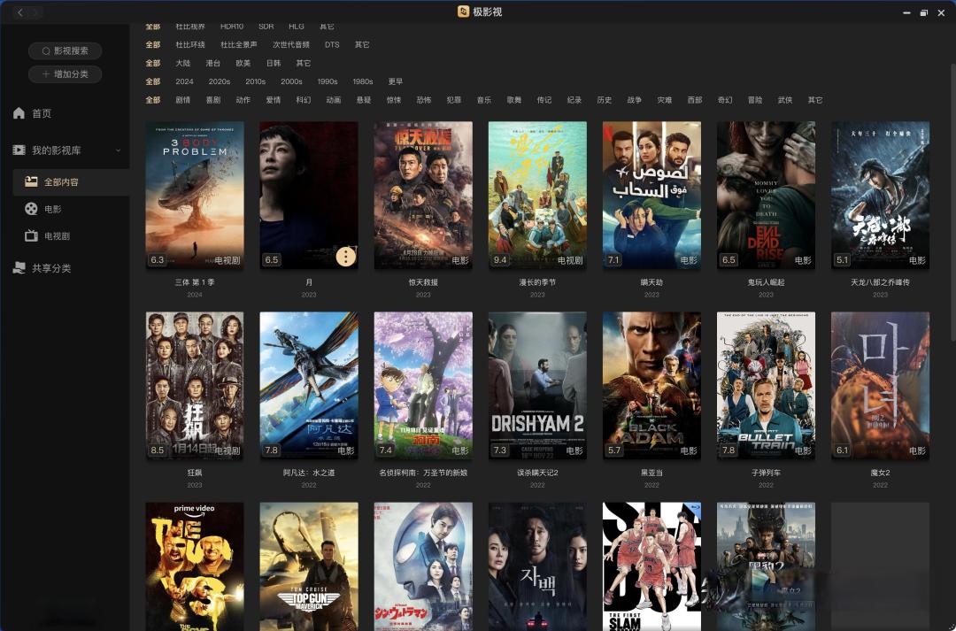Open the 3 Body Problem poster

pos(195,195)
